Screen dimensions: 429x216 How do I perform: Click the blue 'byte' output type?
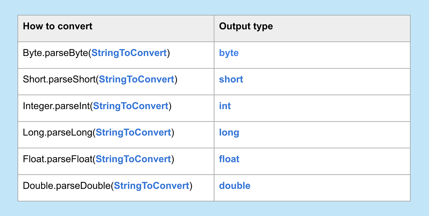[229, 53]
